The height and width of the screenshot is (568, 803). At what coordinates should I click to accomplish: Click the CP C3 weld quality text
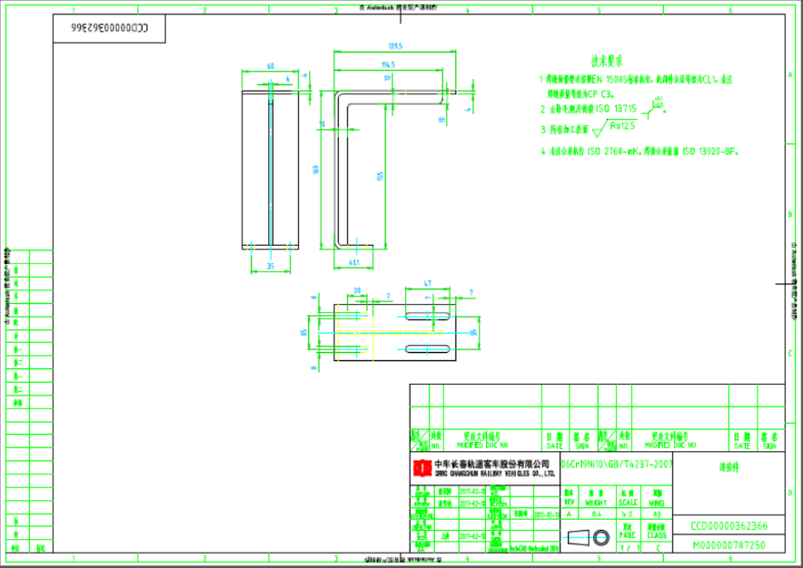point(600,93)
